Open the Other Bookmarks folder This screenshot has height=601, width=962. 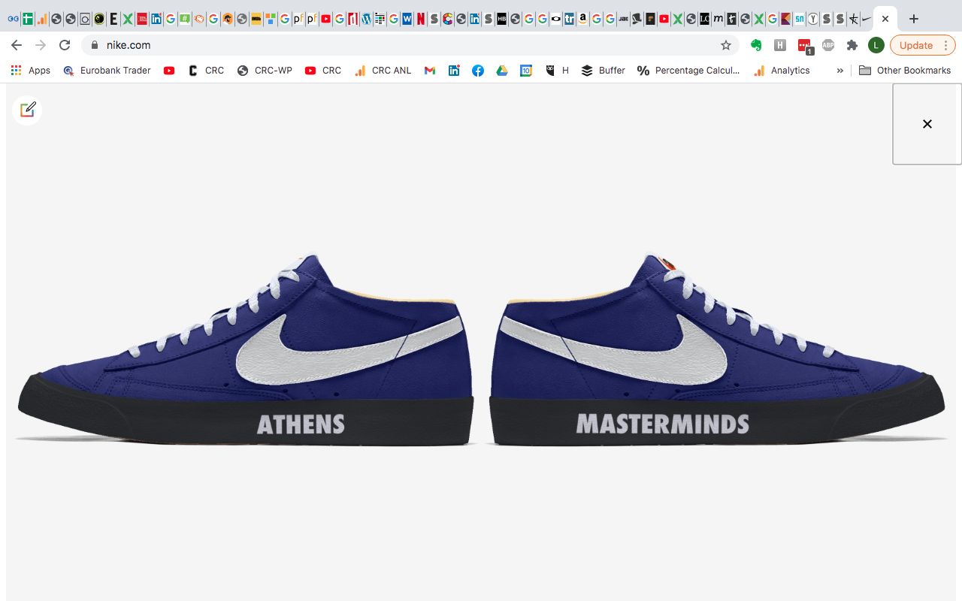point(905,71)
